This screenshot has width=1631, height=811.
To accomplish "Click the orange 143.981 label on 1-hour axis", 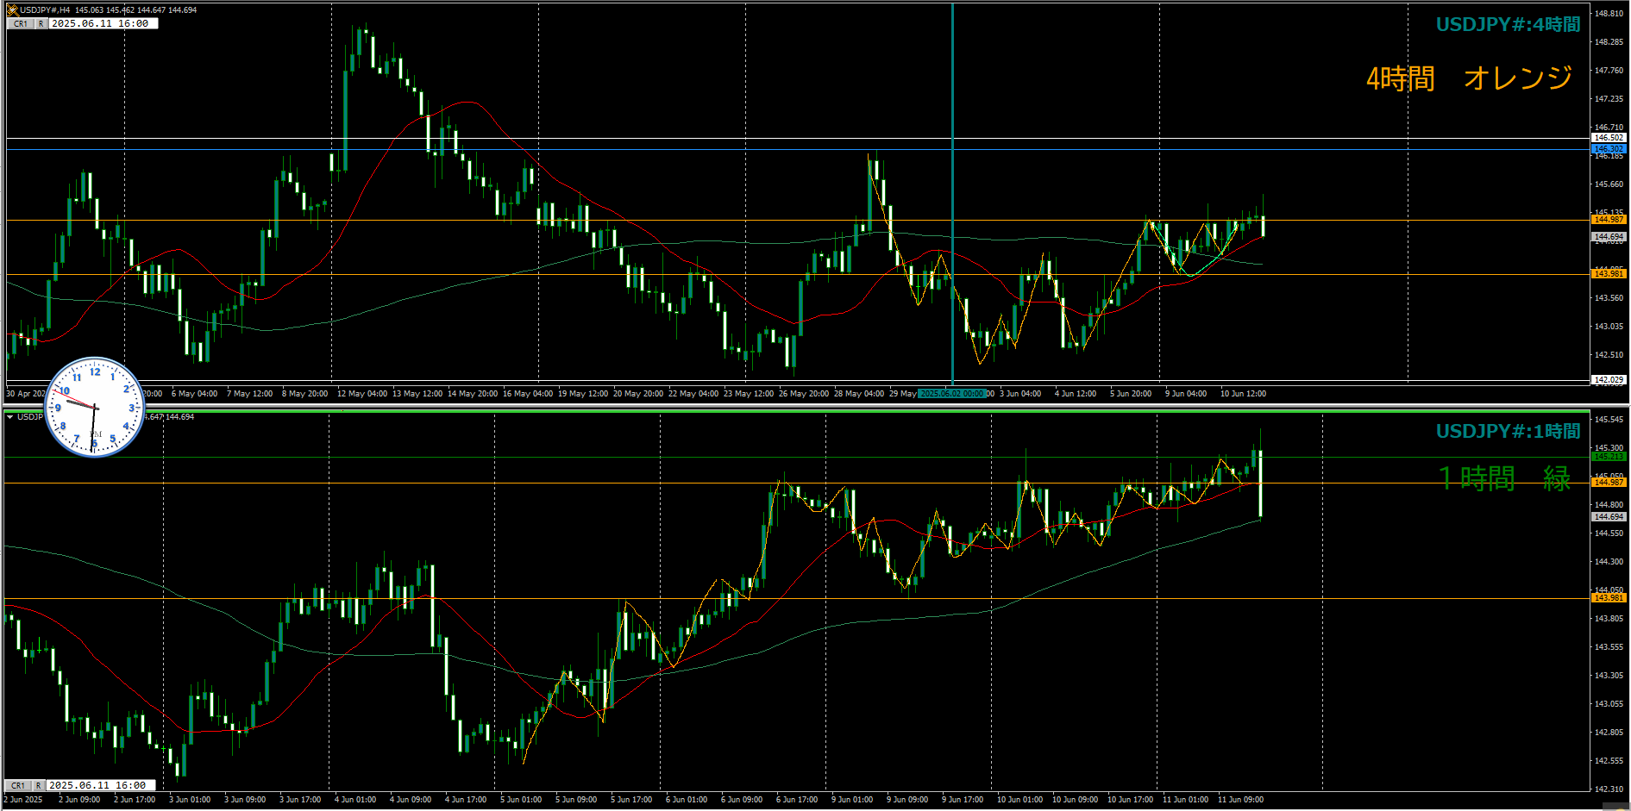I will click(1609, 598).
